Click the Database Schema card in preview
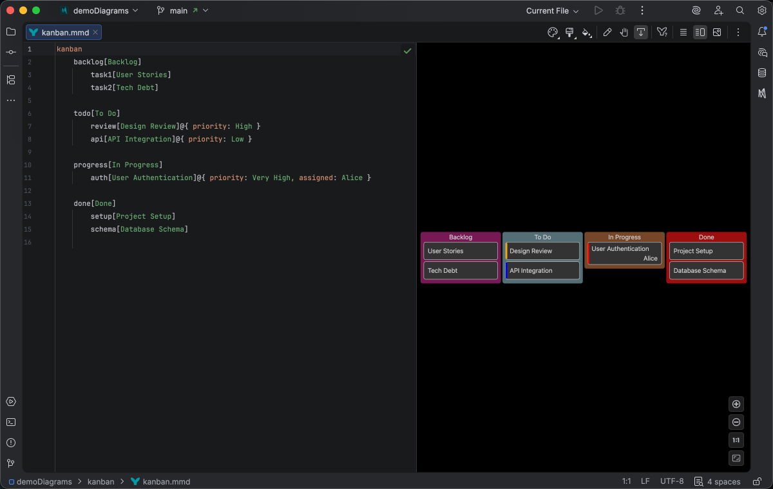773x489 pixels. tap(706, 270)
